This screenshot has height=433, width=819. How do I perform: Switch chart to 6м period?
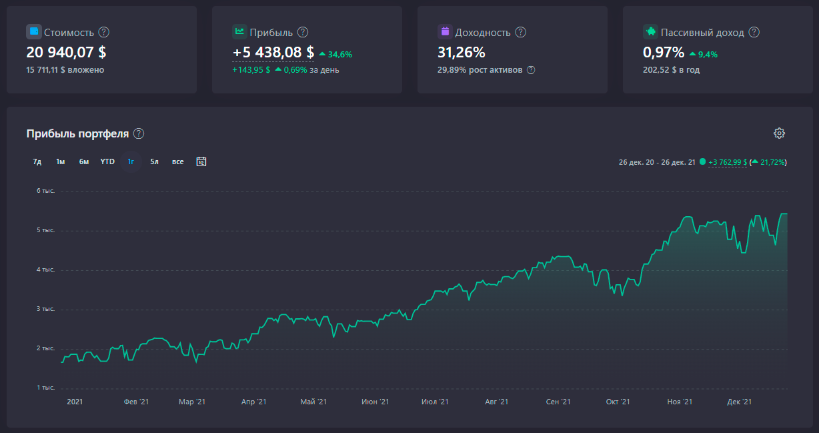click(84, 161)
